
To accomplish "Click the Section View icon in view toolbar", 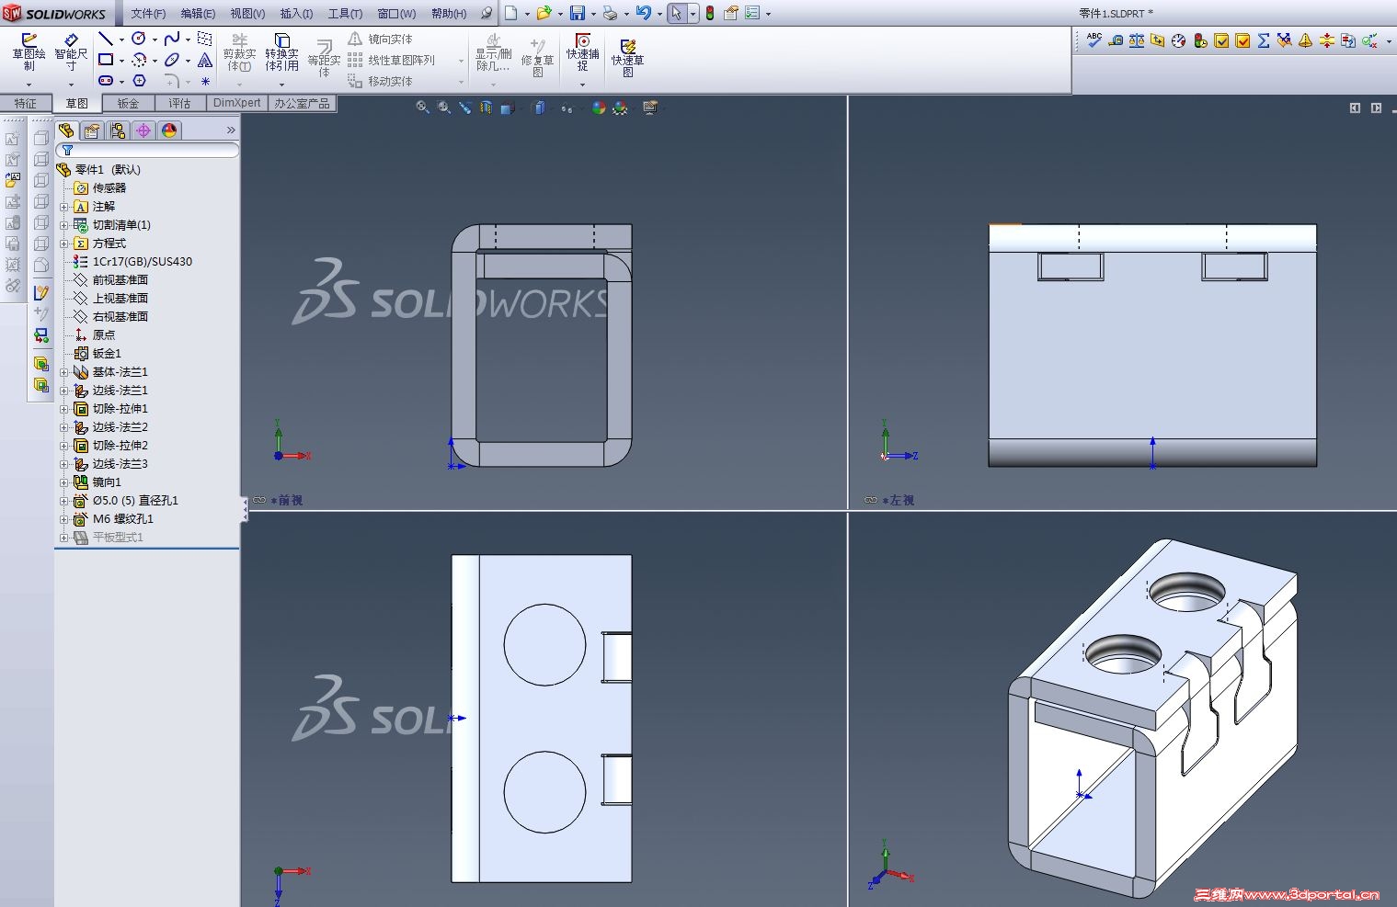I will point(486,108).
